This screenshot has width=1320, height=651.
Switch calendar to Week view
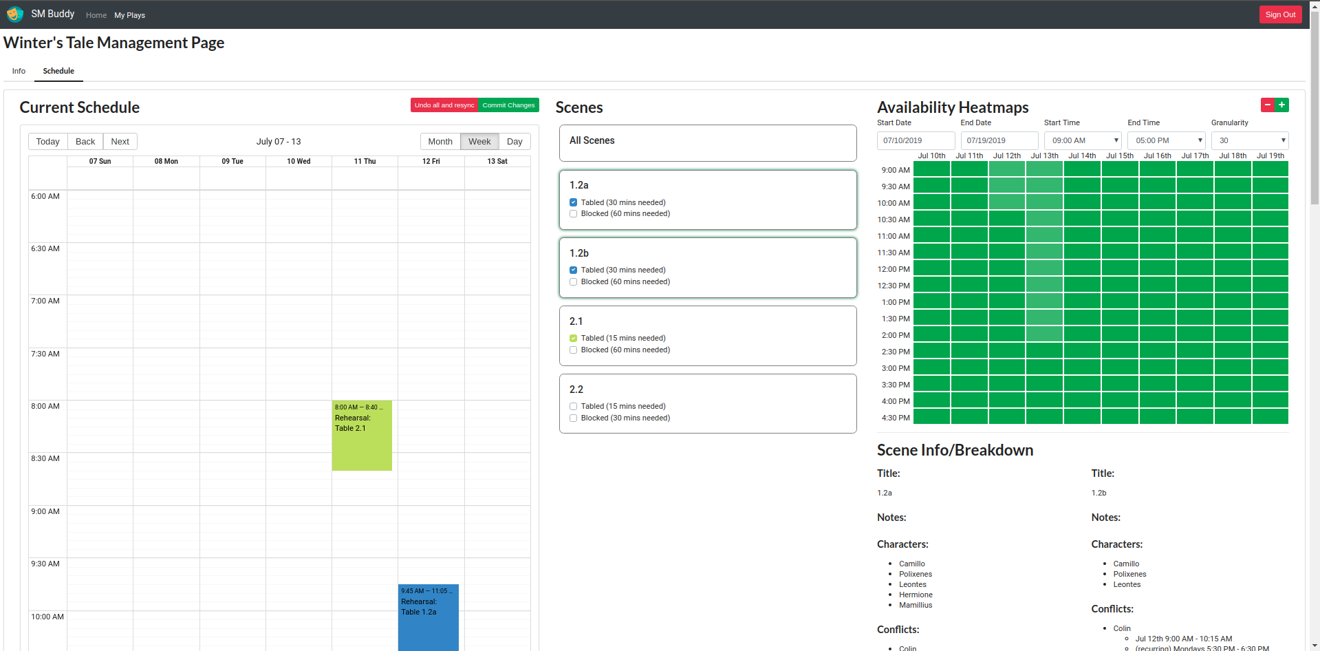click(x=479, y=141)
